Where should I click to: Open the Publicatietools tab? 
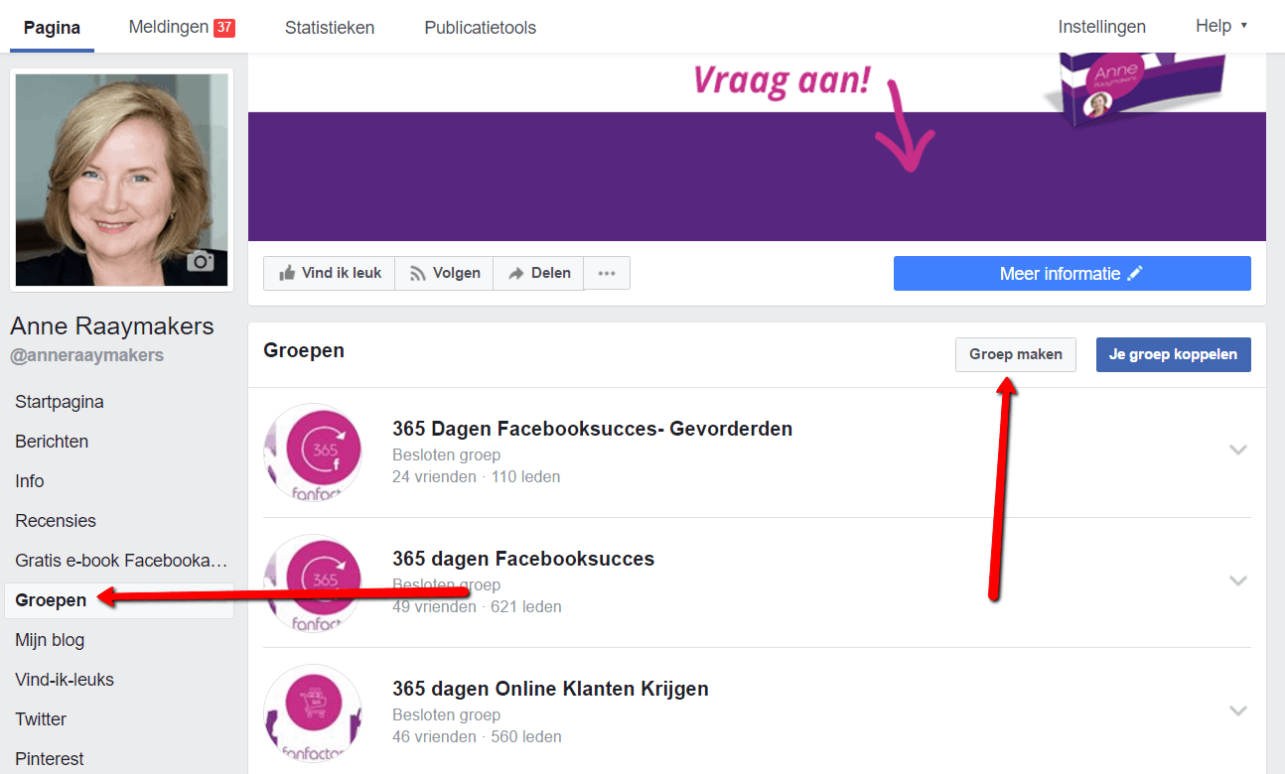481,28
